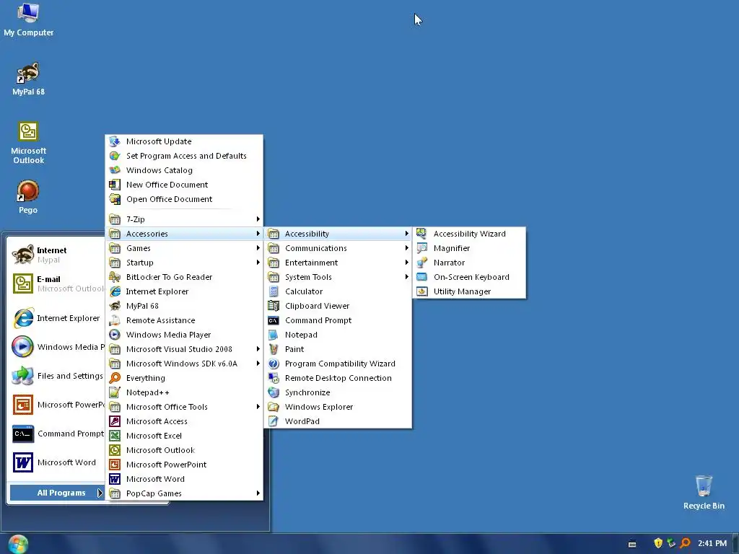Launch WordPad from Accessories
Viewport: 739px width, 554px height.
[x=338, y=421]
